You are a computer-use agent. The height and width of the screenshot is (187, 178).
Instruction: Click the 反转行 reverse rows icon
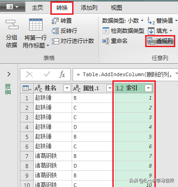pos(55,31)
